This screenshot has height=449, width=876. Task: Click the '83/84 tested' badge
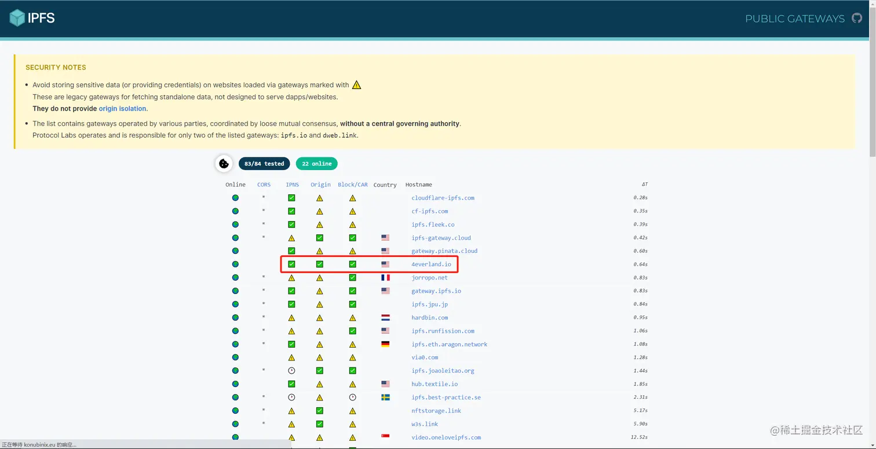point(264,164)
